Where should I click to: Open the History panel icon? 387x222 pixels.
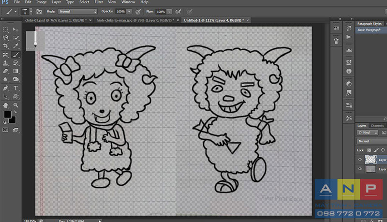click(349, 28)
